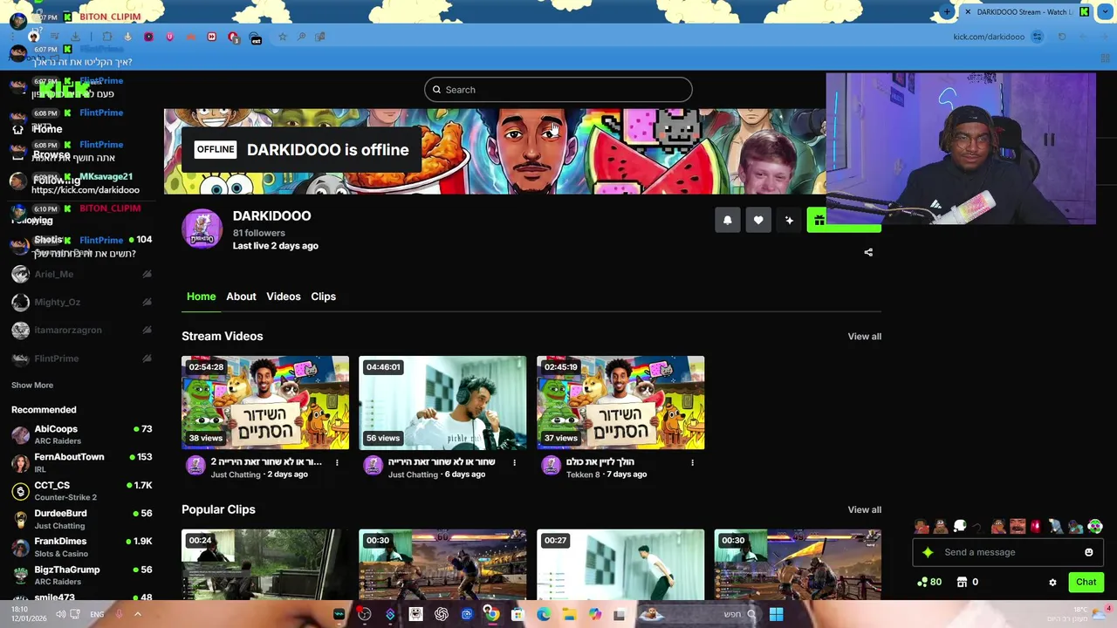Open offline followed channel Mighty_Oz
1117x628 pixels.
(x=82, y=302)
